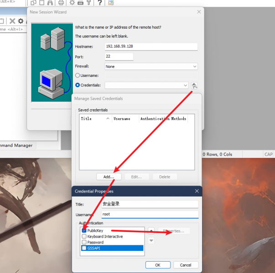Move authentication method down arrow
The height and width of the screenshot is (273, 275).
click(x=151, y=240)
